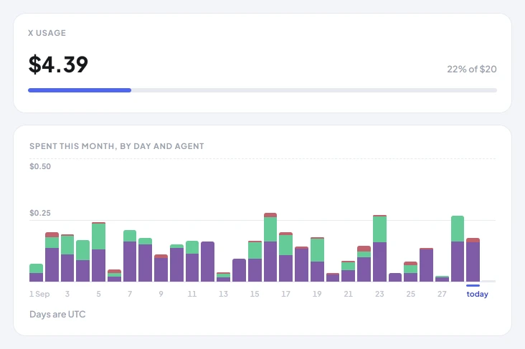Select the 1 Sep bar
525x349 pixels.
(x=36, y=272)
